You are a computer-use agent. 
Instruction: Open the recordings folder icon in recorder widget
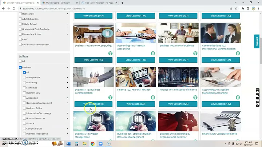point(258,100)
